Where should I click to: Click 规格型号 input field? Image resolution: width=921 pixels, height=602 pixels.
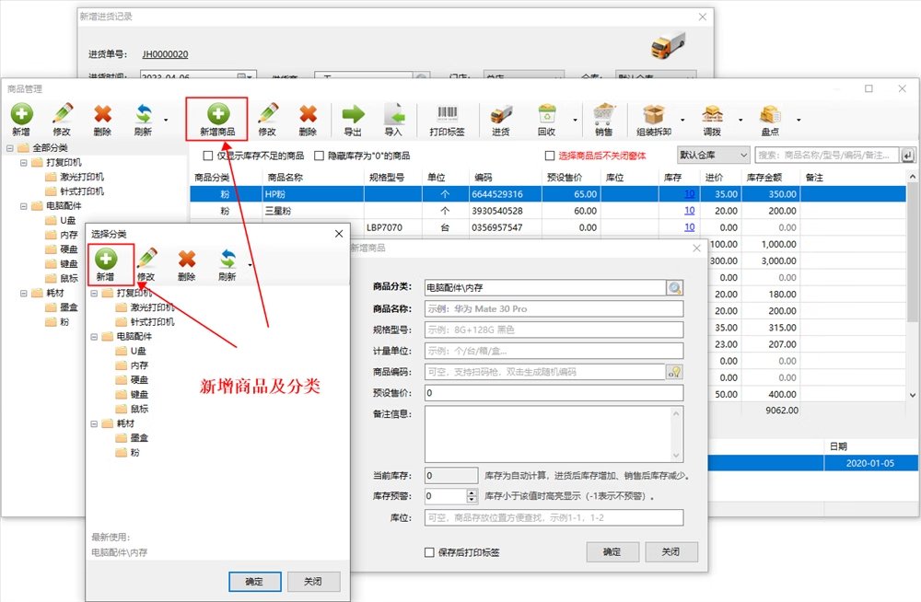554,330
